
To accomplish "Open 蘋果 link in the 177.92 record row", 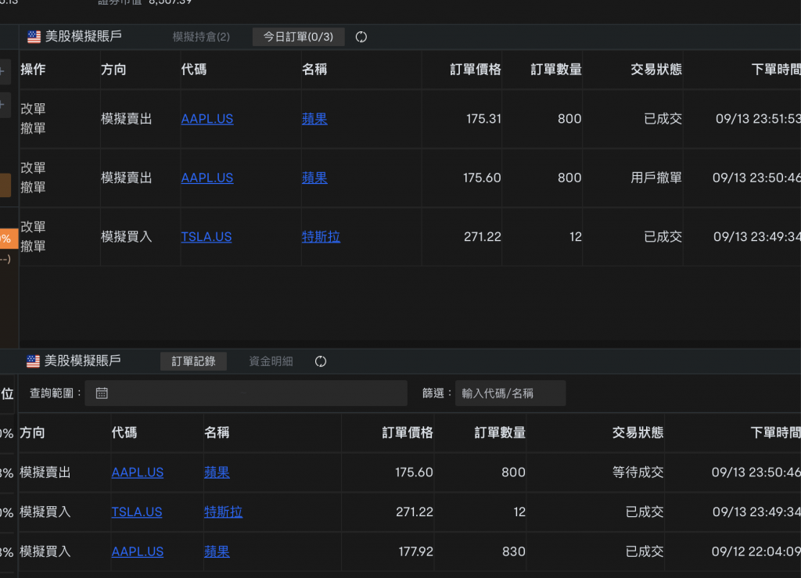I will tap(217, 551).
